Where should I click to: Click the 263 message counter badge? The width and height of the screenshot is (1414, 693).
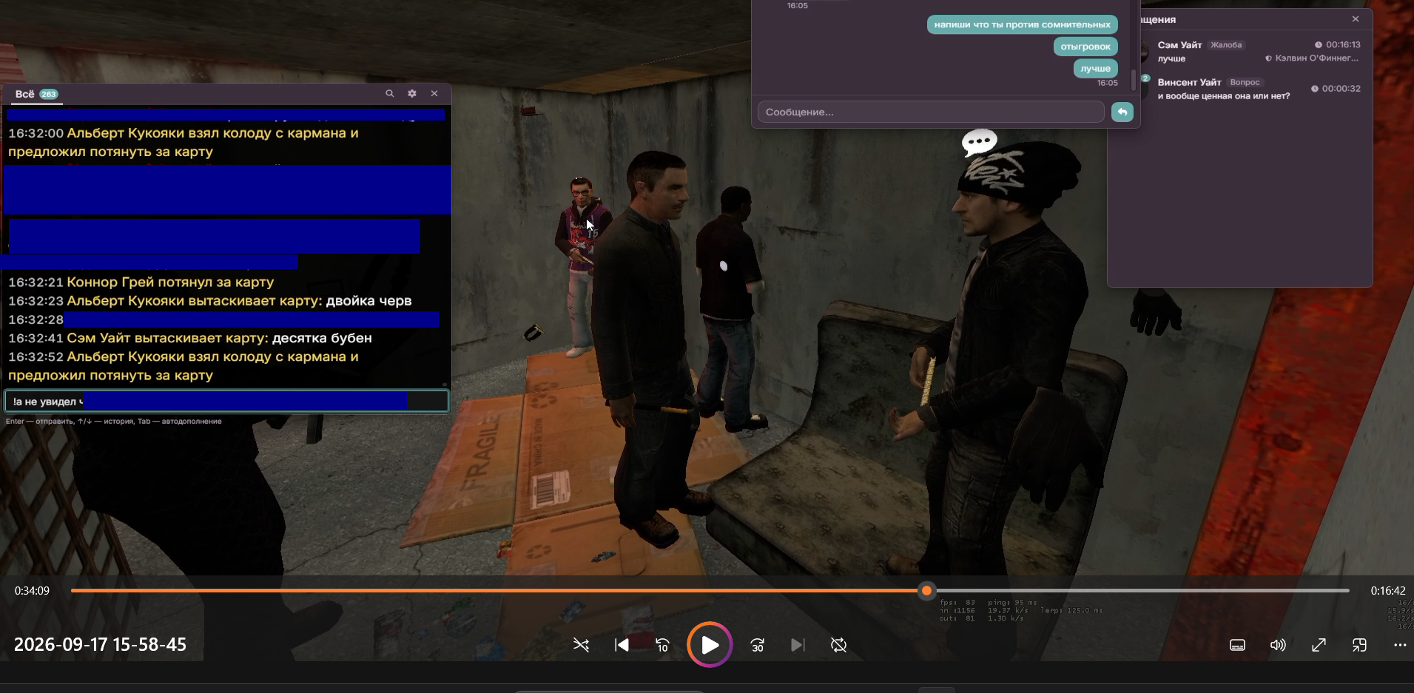pyautogui.click(x=49, y=94)
